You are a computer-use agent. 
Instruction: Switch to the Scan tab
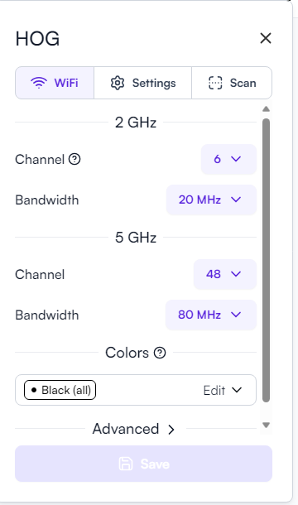(x=232, y=83)
